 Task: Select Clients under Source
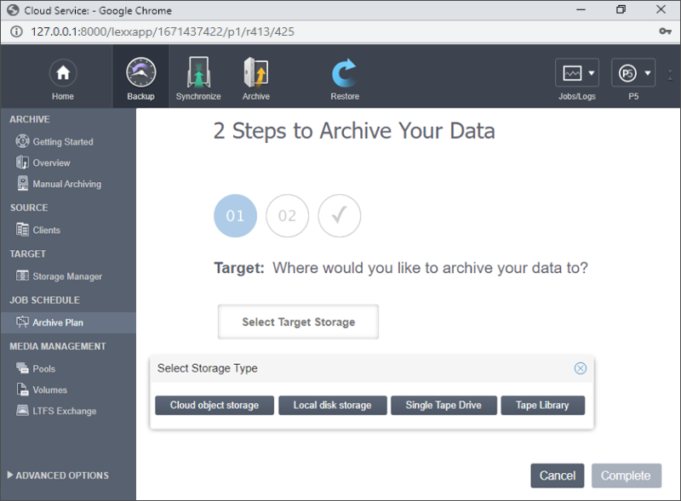tap(47, 231)
